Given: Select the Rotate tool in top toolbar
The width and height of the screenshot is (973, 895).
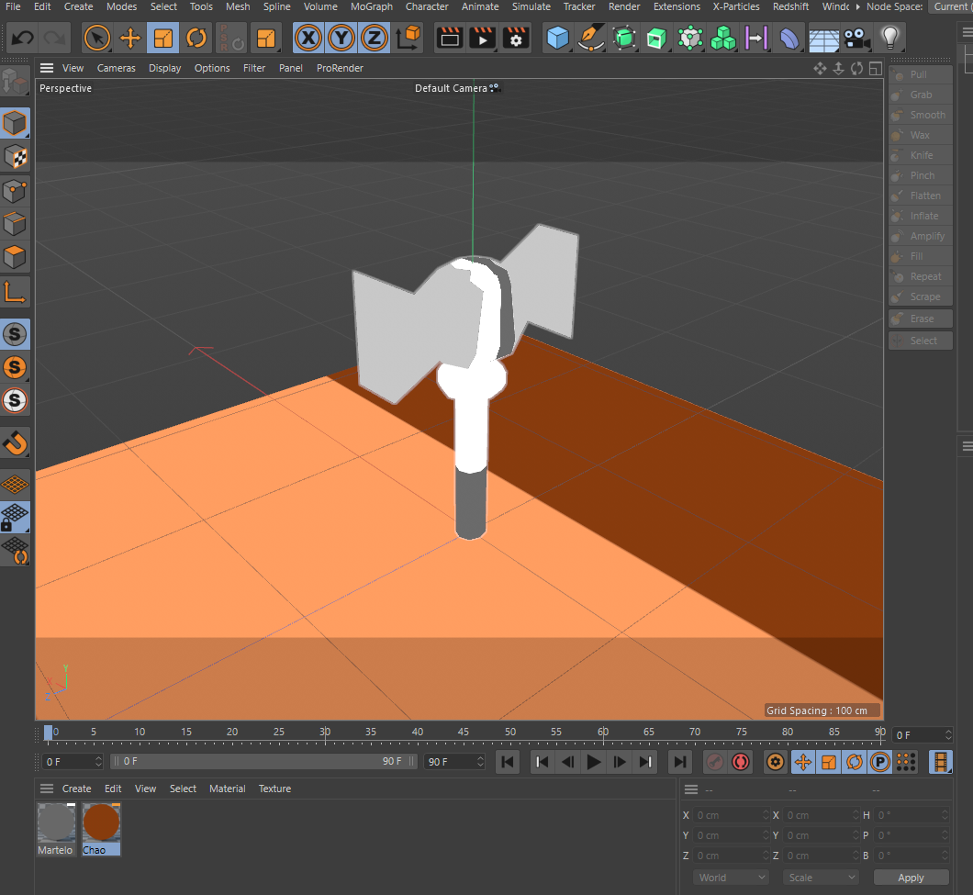Looking at the screenshot, I should (196, 39).
